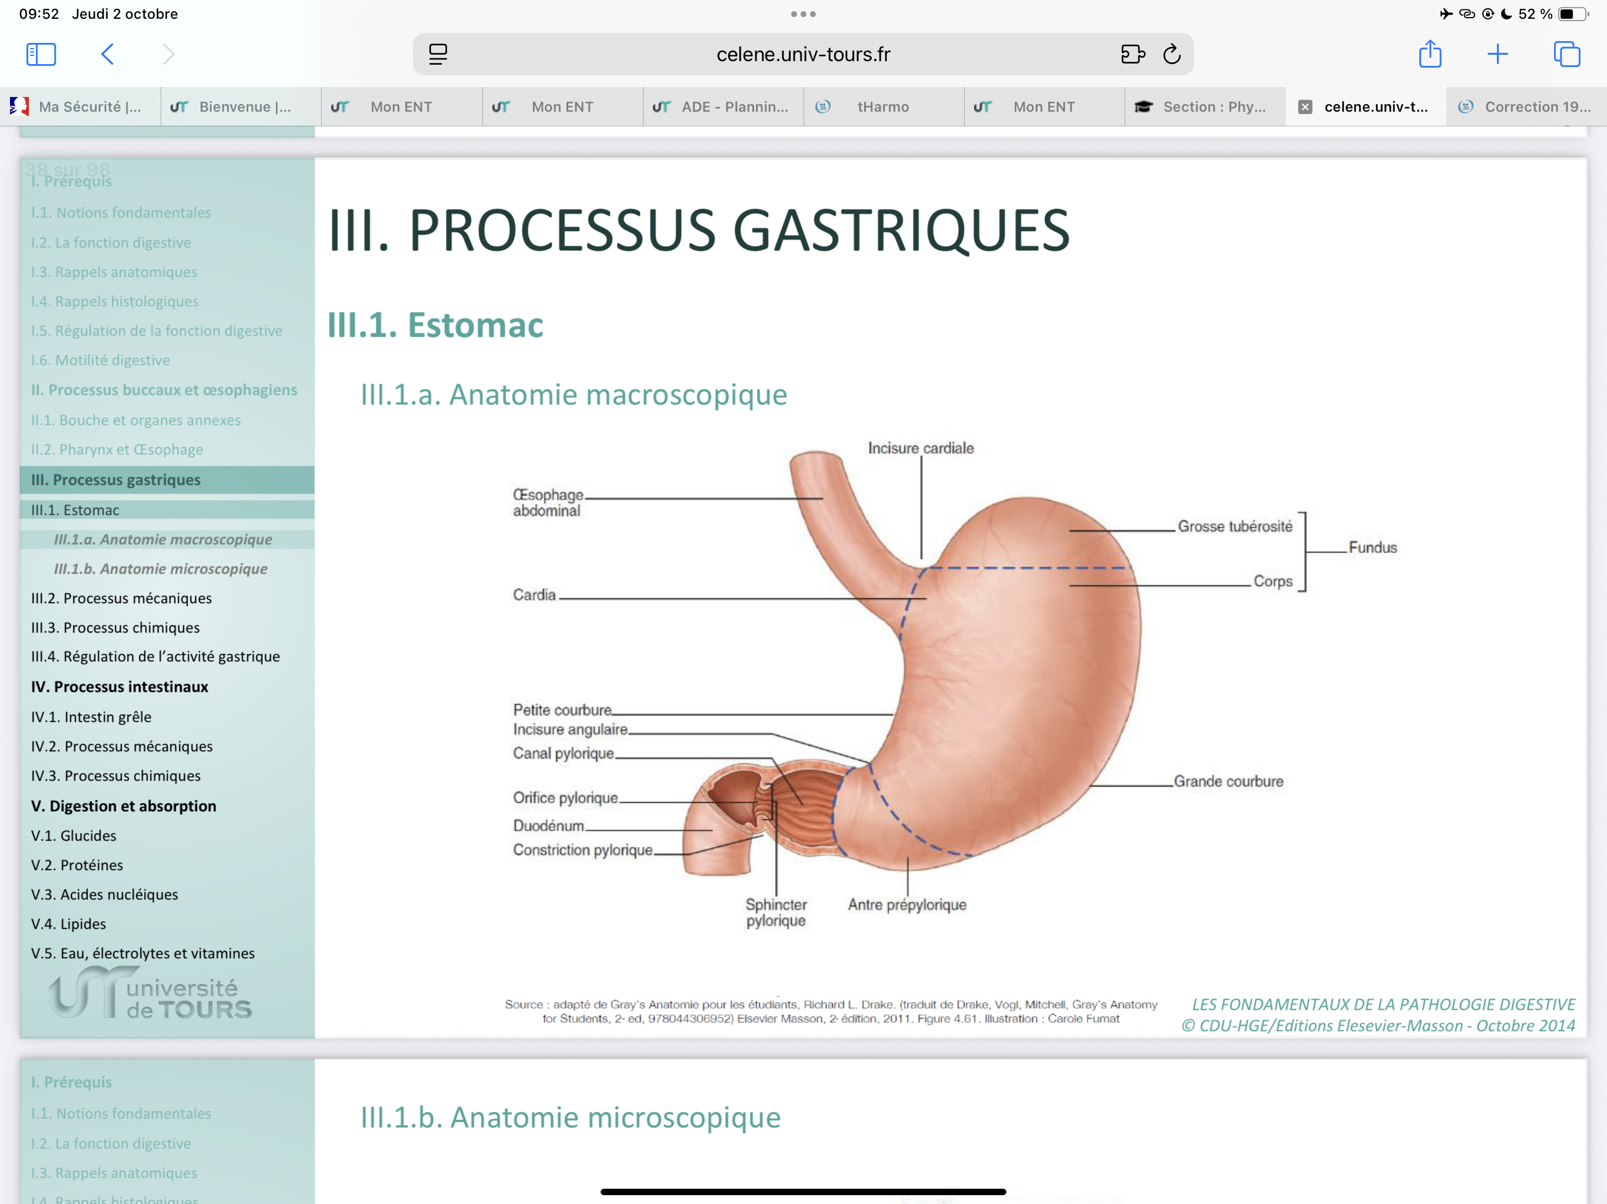Image resolution: width=1607 pixels, height=1204 pixels.
Task: Open III.2. Processus mécaniques in outline
Action: tap(121, 598)
